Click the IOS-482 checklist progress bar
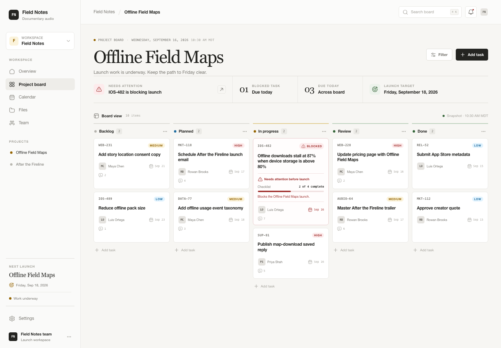The height and width of the screenshot is (348, 501). tap(291, 191)
